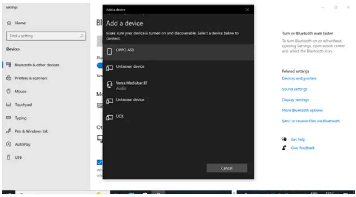Screen dimensions: 356x197
Task: Click the Get help link
Action: click(x=298, y=139)
